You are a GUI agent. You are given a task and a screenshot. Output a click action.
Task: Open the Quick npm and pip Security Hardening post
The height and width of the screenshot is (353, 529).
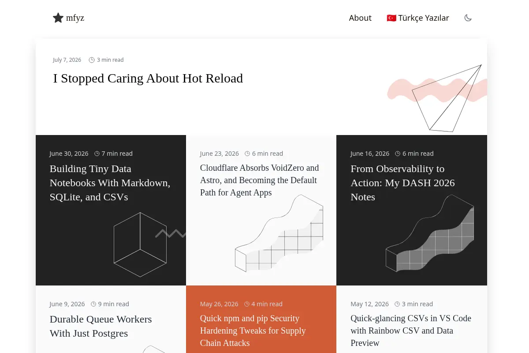(253, 330)
